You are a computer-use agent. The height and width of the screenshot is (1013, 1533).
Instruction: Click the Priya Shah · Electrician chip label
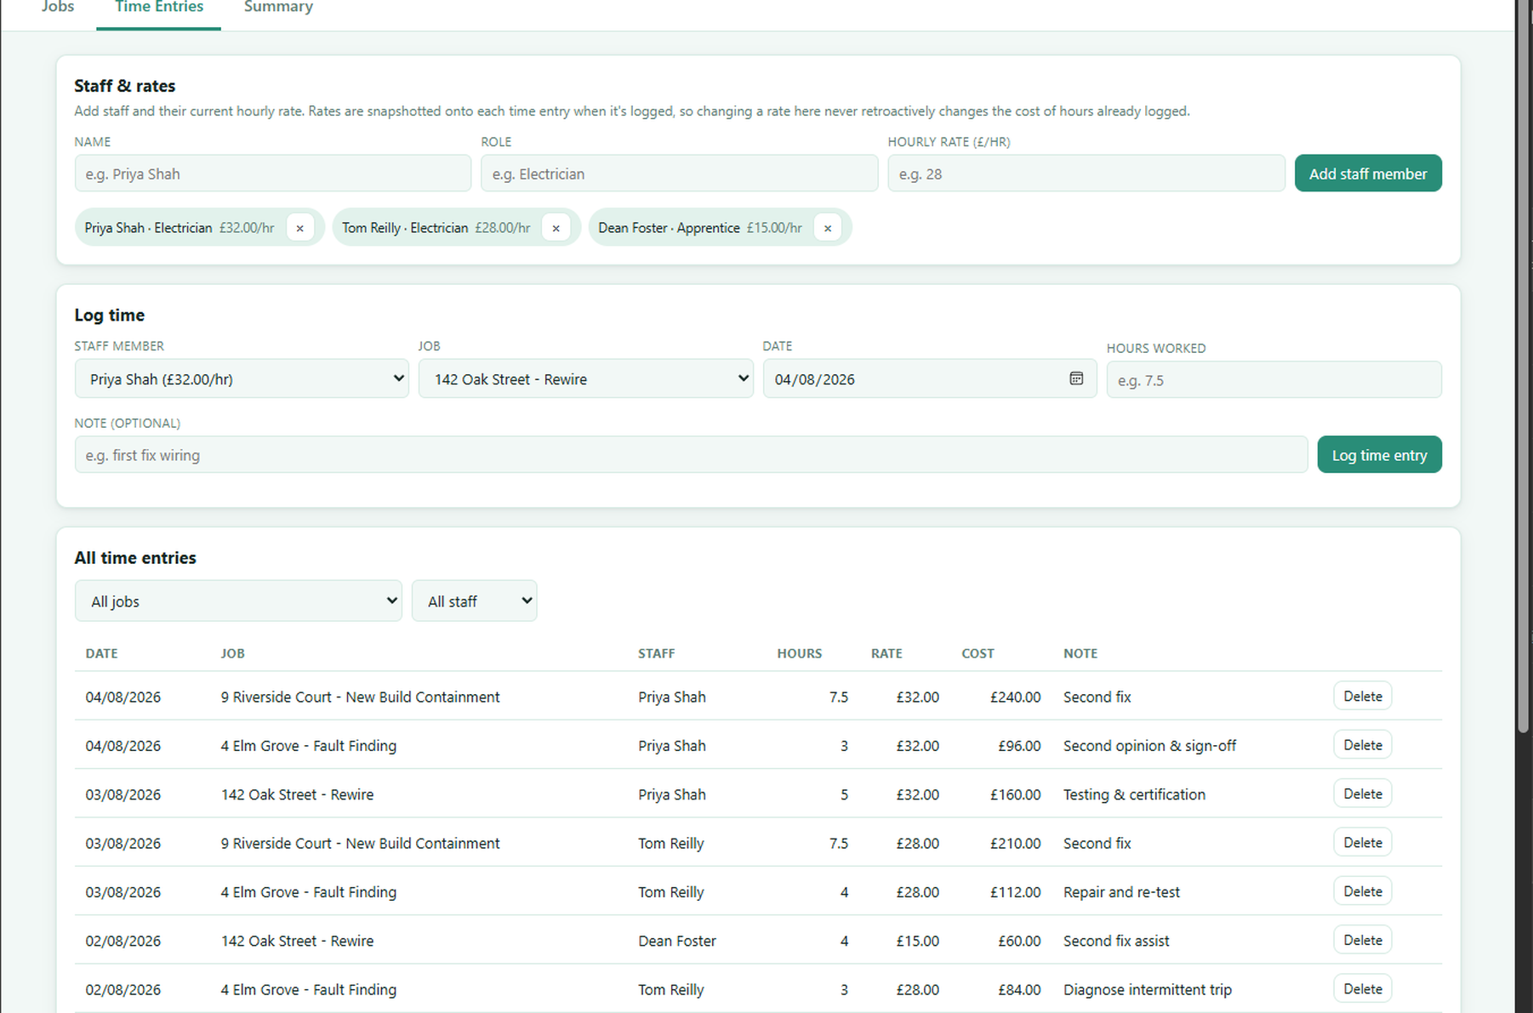point(148,228)
